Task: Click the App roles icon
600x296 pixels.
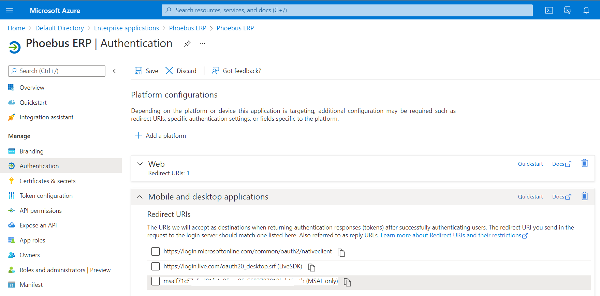Action: coord(12,240)
